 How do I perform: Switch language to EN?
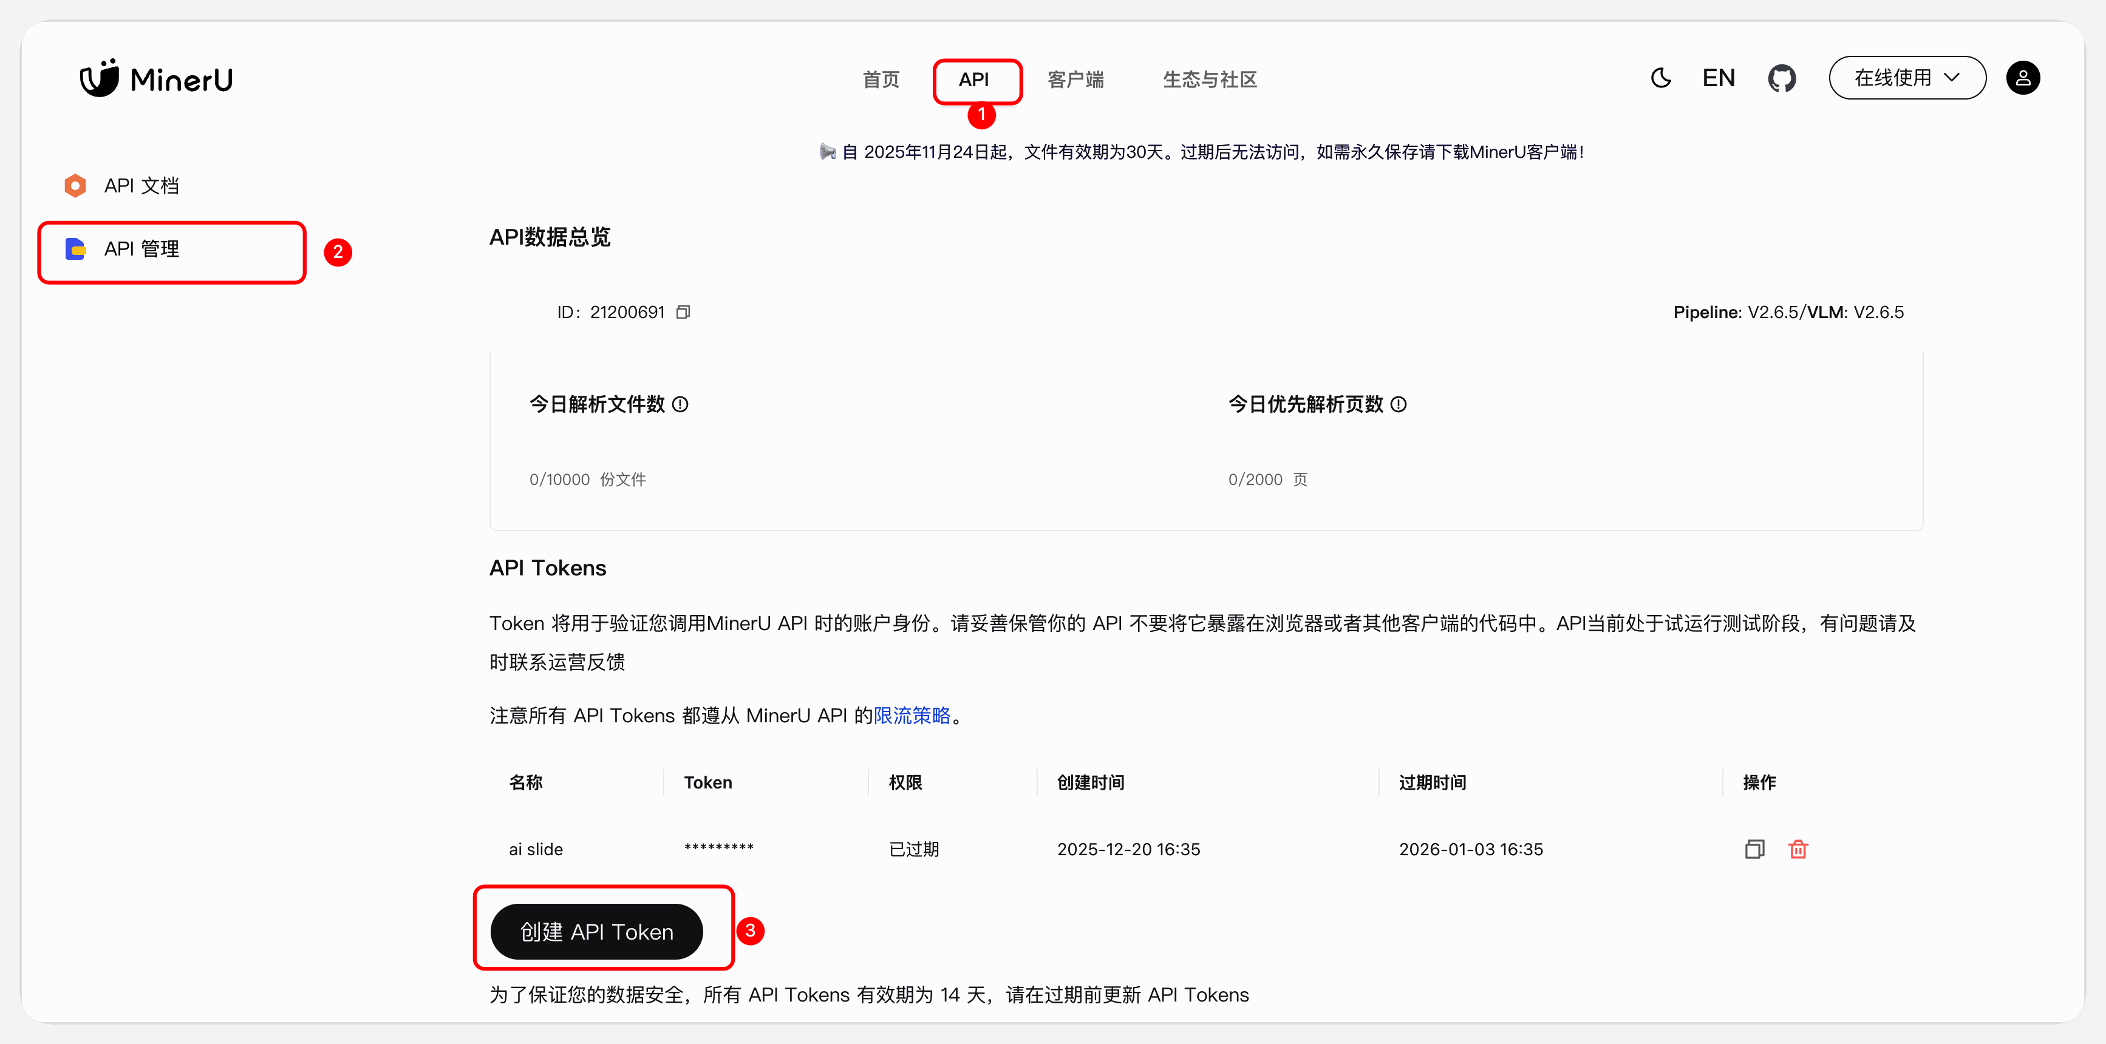[1719, 78]
